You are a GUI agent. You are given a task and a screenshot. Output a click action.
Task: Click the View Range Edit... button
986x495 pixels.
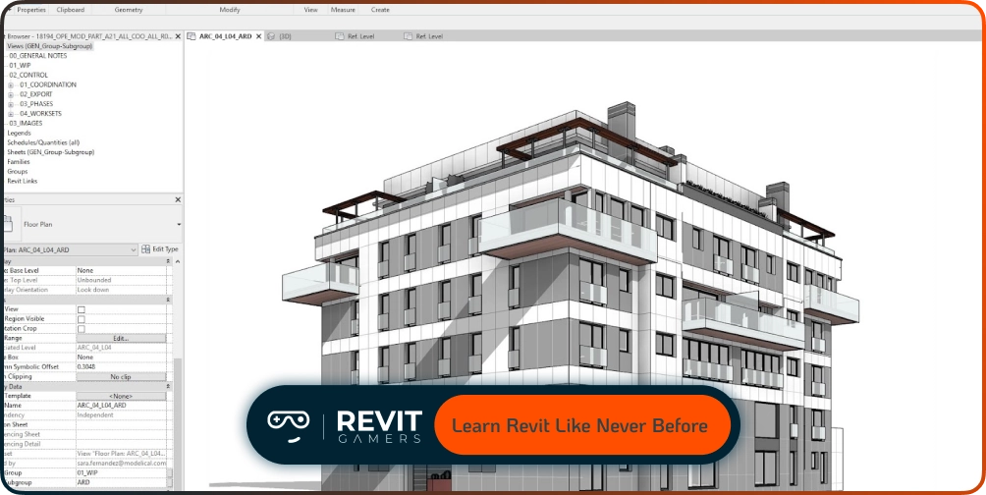tap(121, 339)
